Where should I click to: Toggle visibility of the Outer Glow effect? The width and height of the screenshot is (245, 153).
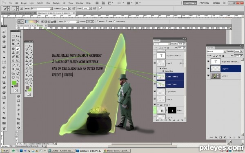pyautogui.click(x=163, y=71)
